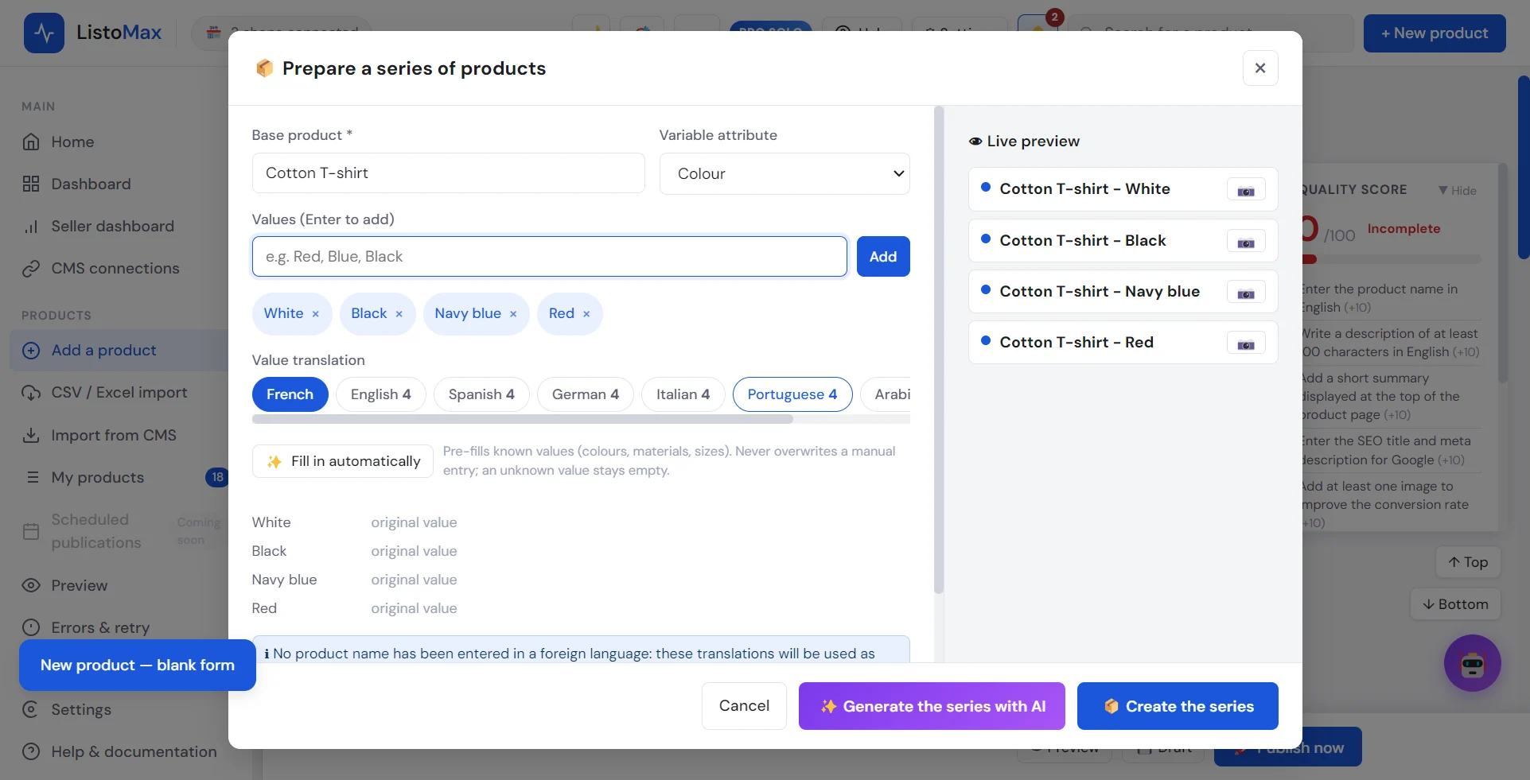Image resolution: width=1530 pixels, height=780 pixels.
Task: Select French translation language
Action: click(x=290, y=394)
